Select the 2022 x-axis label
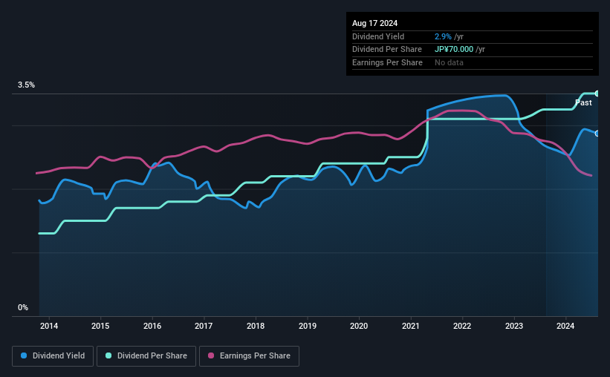 point(462,326)
